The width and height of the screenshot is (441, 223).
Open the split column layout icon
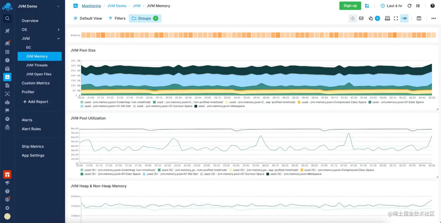pos(419,18)
